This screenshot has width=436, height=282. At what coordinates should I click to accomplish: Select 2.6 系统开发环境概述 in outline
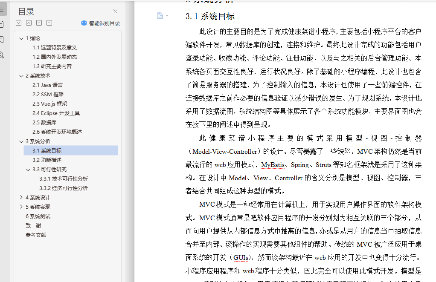57,132
